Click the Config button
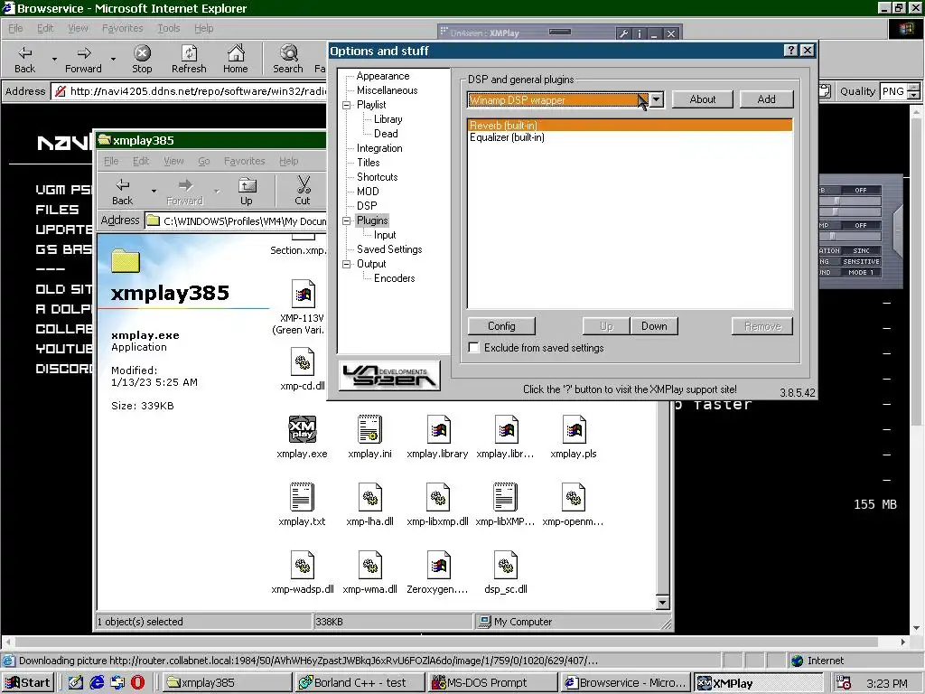Screen dimensions: 925x694 click(x=501, y=325)
